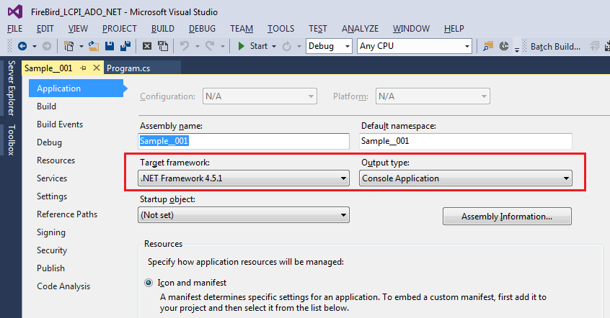This screenshot has height=318, width=610.
Task: Click the green Start debugging arrow
Action: click(x=242, y=46)
